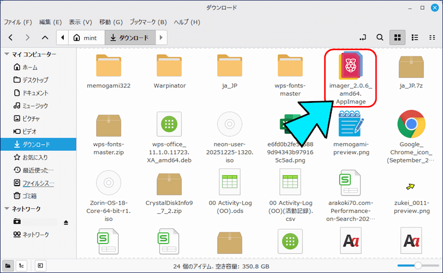
Task: Open the 表示 (V) menu
Action: 80,22
